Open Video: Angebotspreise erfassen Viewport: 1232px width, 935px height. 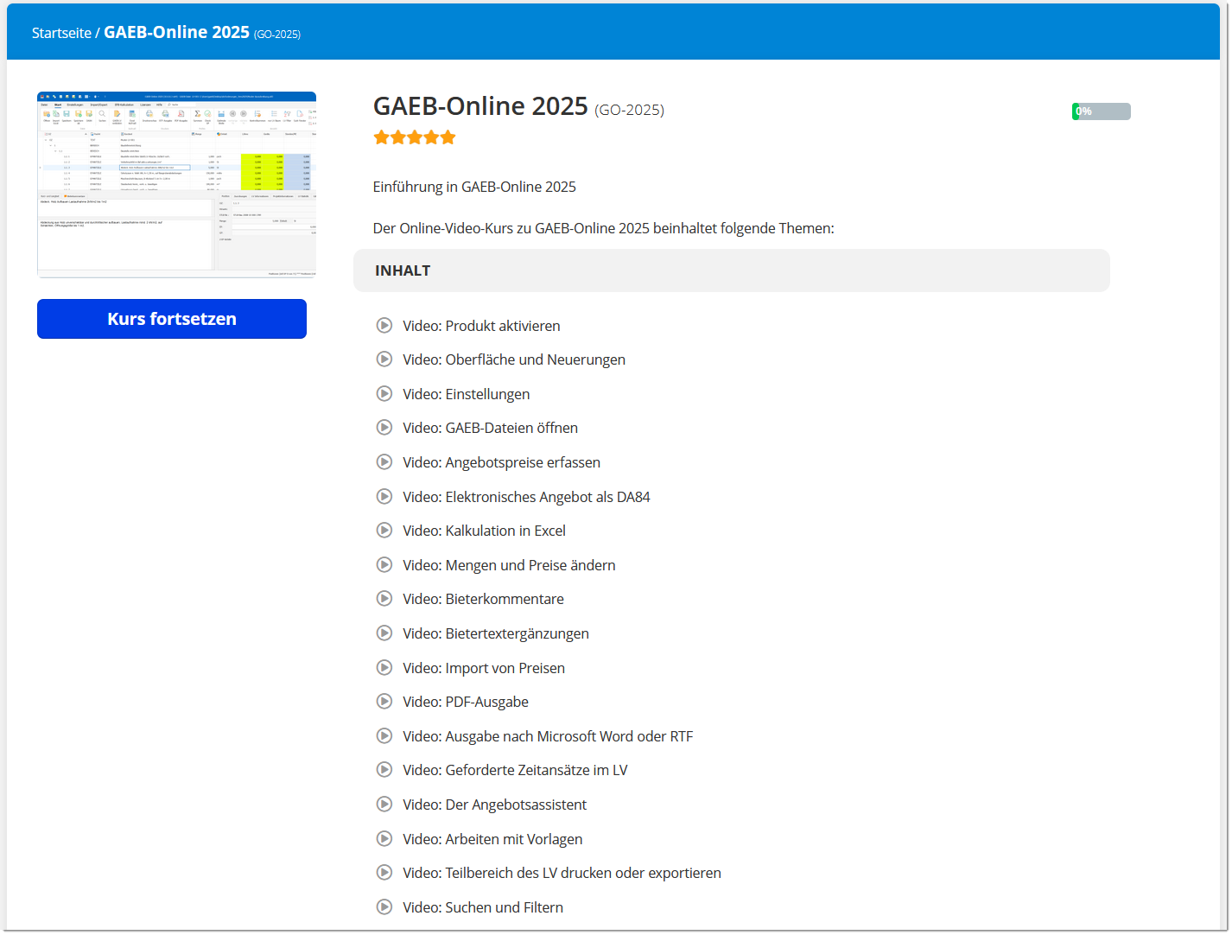click(x=501, y=462)
